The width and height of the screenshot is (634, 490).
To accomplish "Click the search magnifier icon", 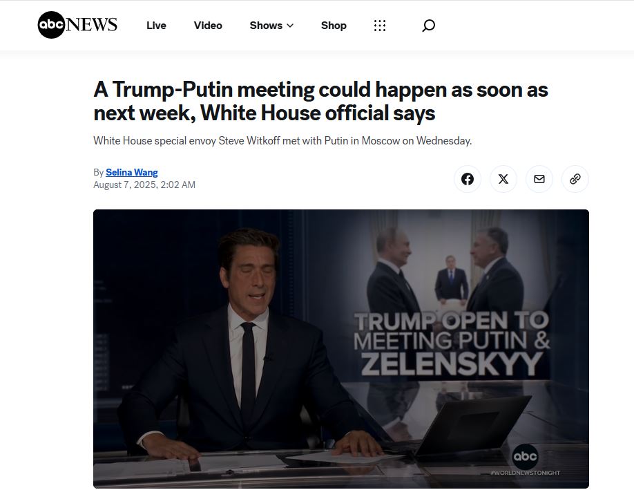I will point(429,26).
